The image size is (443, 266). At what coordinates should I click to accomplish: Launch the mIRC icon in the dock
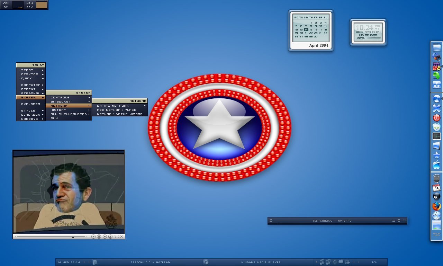click(x=436, y=66)
